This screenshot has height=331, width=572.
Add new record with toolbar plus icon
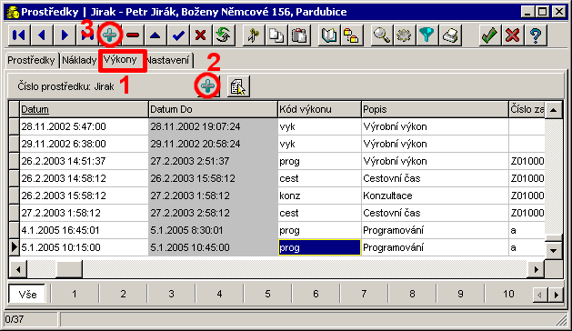click(x=110, y=35)
